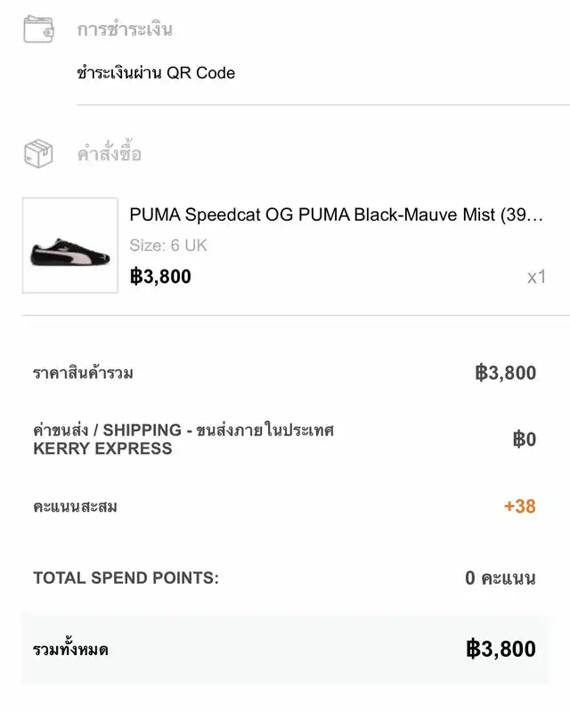Click the KERRY EXPRESS carrier text
The height and width of the screenshot is (712, 570).
click(102, 449)
